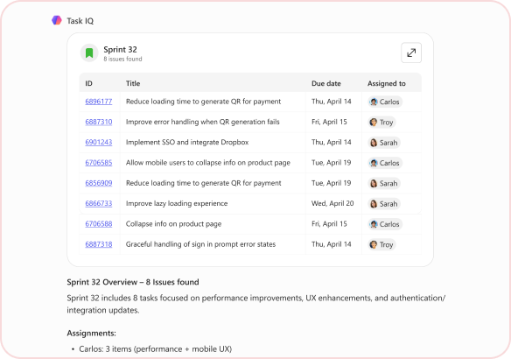Open issue 6887318 link
This screenshot has height=359, width=511.
coord(98,244)
